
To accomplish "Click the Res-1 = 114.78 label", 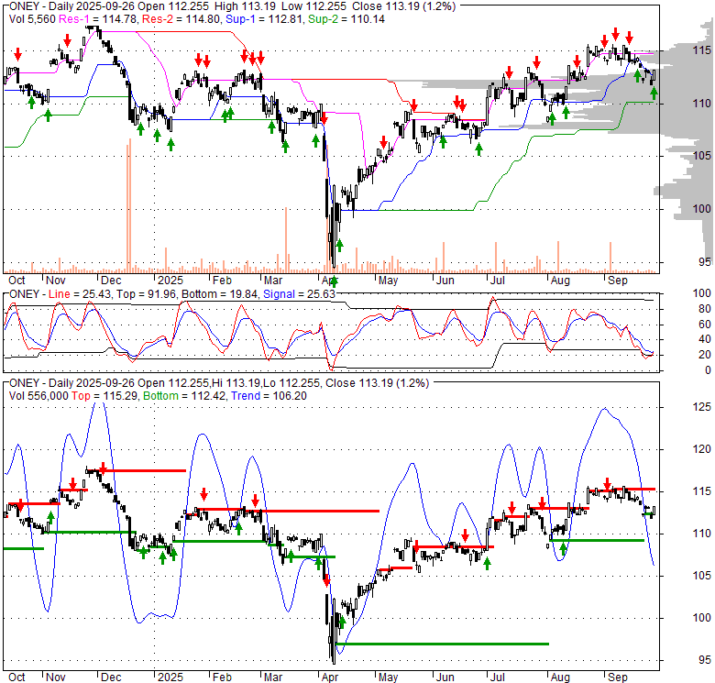I will coord(97,19).
